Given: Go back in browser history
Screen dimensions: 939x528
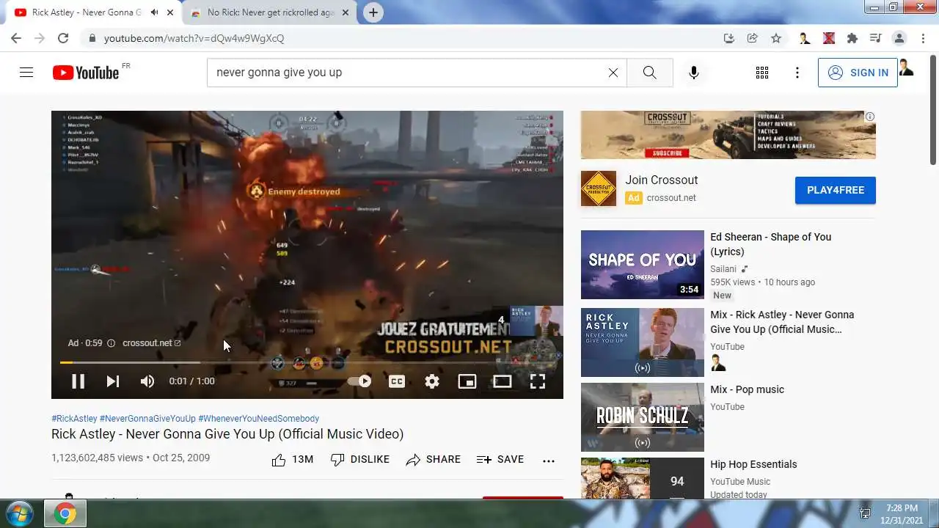Looking at the screenshot, I should (16, 38).
